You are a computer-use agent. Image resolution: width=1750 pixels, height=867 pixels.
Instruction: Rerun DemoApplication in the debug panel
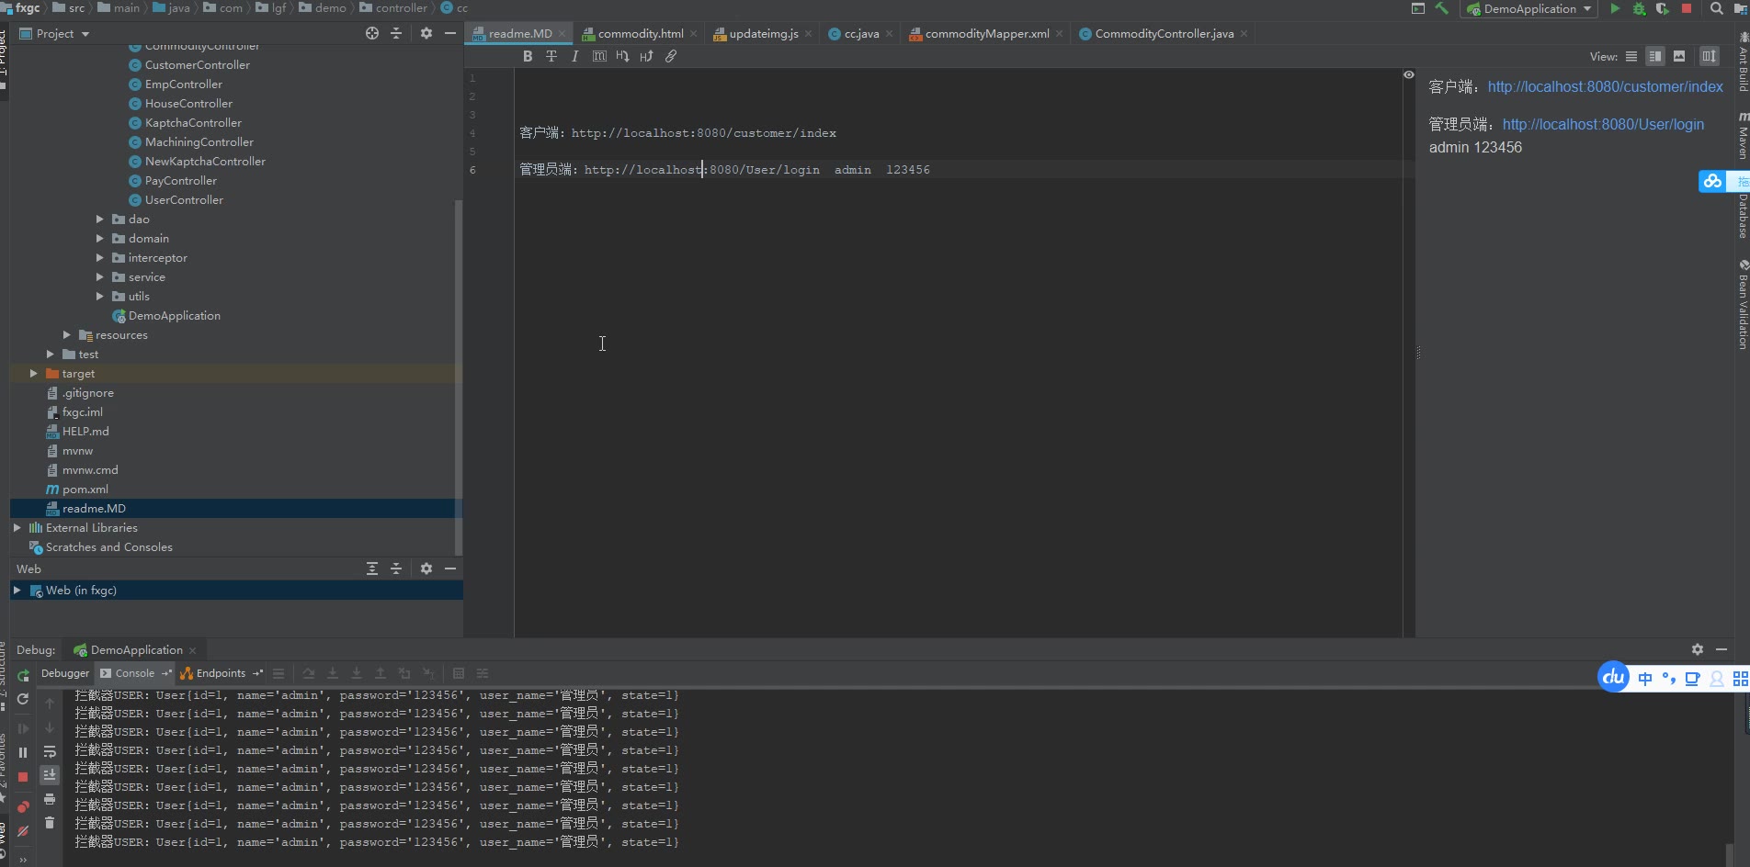23,675
